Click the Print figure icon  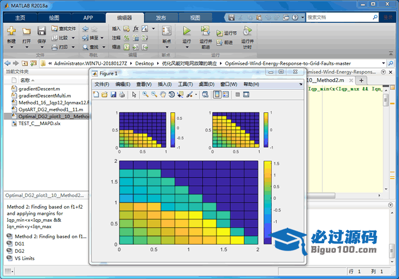tap(122, 94)
